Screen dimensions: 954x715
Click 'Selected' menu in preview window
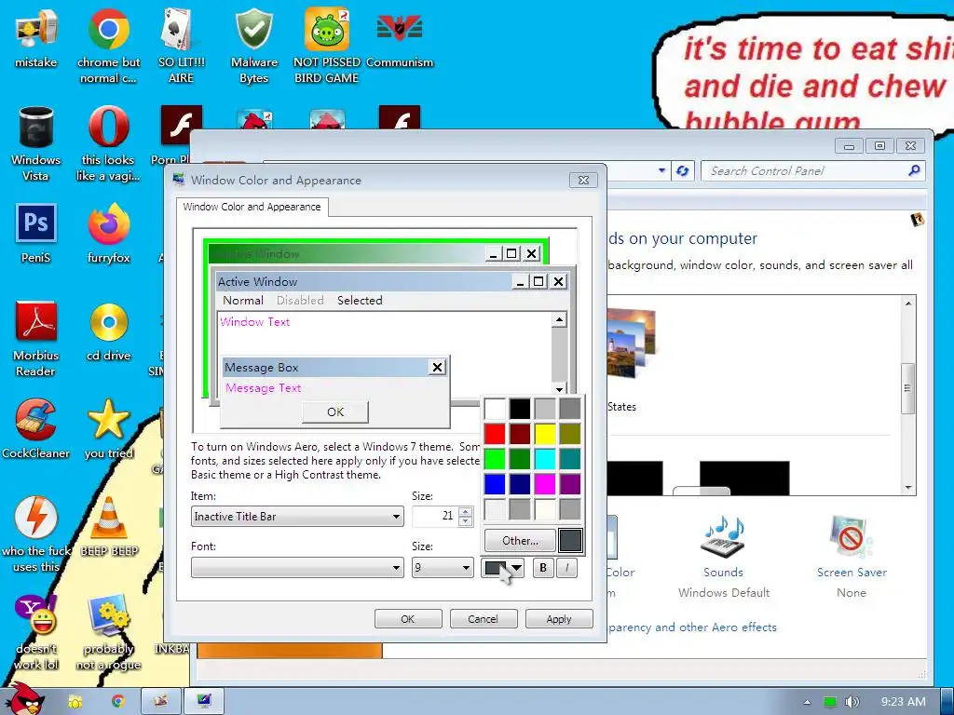coord(360,301)
